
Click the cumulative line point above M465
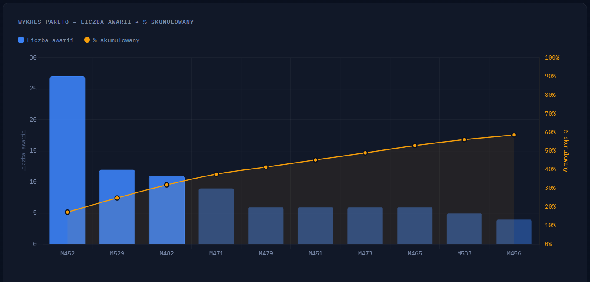[415, 146]
